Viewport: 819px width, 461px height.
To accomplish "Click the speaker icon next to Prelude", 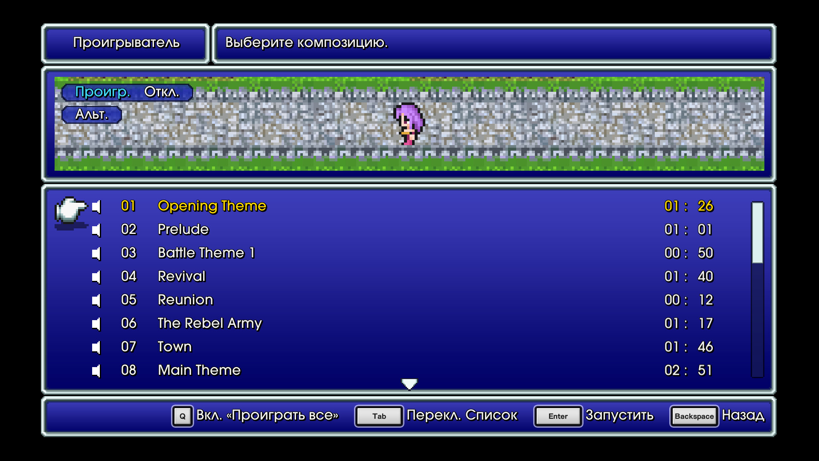I will pyautogui.click(x=97, y=230).
